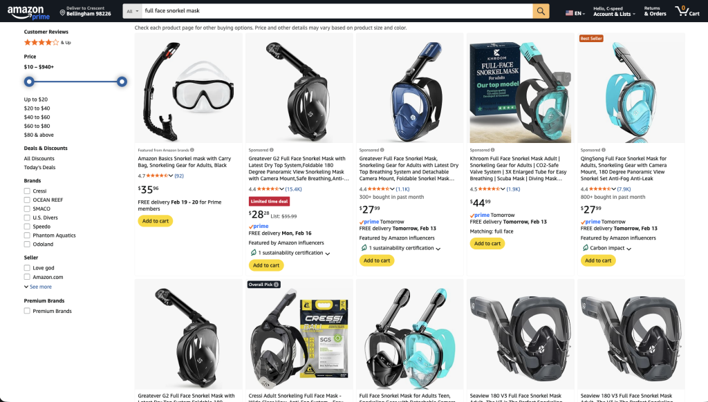Go to Amazon Prime home logo
Image resolution: width=708 pixels, height=402 pixels.
click(28, 12)
